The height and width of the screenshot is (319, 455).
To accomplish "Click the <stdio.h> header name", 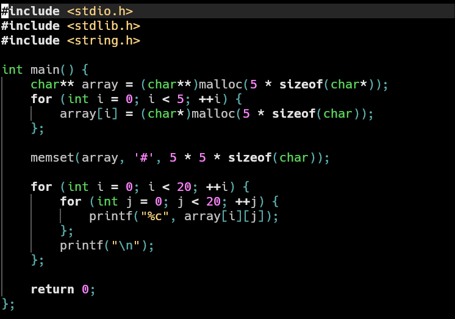I will [x=100, y=11].
